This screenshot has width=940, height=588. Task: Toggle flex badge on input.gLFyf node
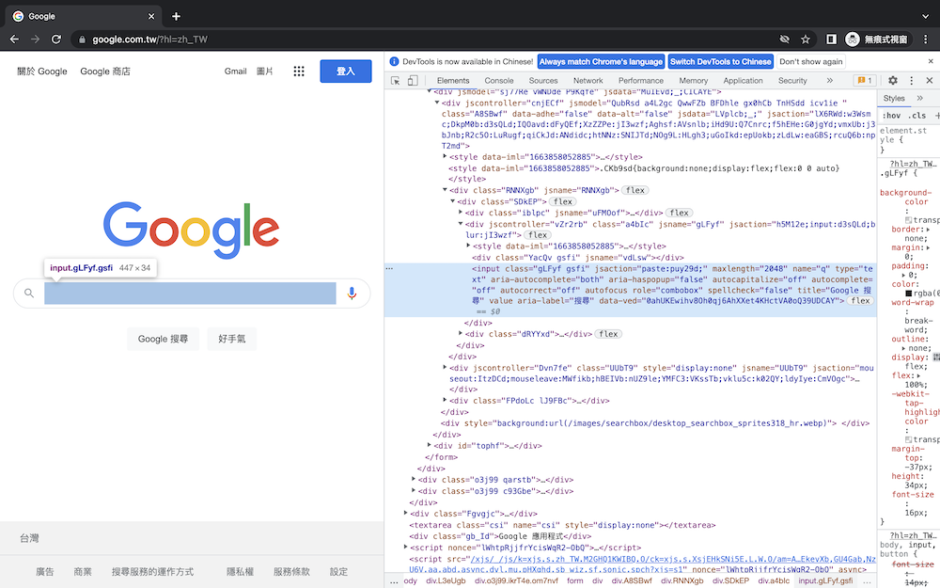tap(860, 301)
